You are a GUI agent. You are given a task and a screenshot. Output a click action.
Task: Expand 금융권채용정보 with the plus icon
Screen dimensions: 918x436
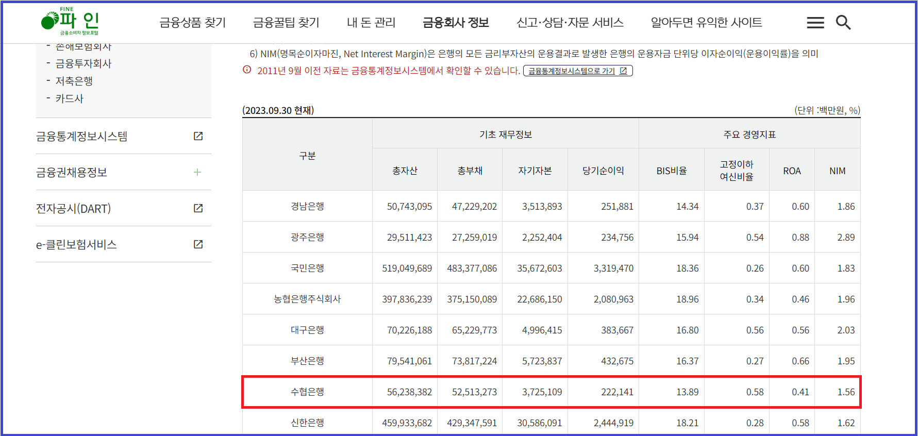point(197,172)
